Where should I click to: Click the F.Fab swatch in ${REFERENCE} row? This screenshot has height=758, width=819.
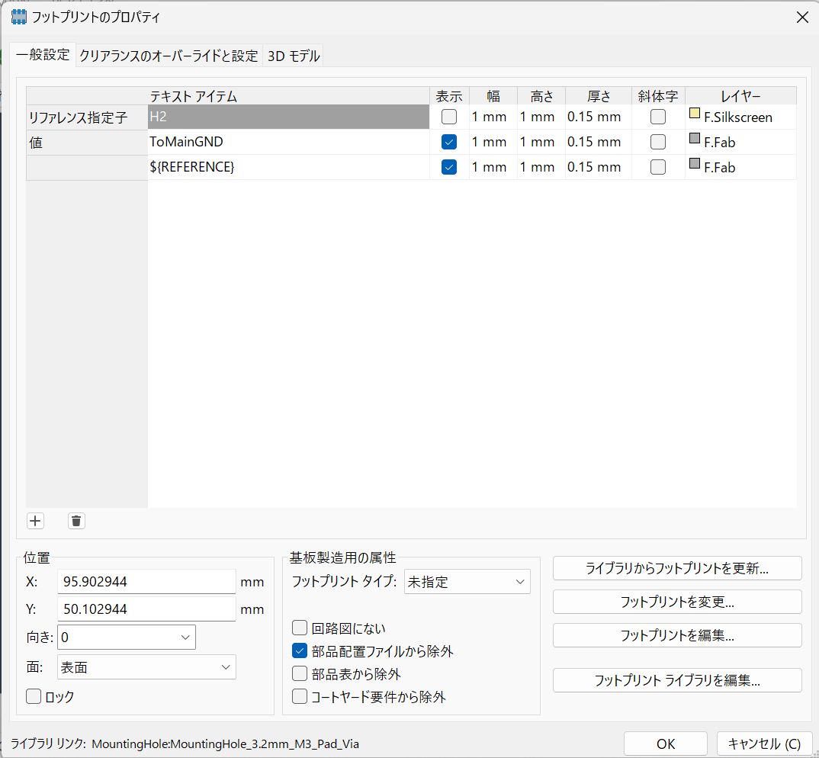coord(694,163)
